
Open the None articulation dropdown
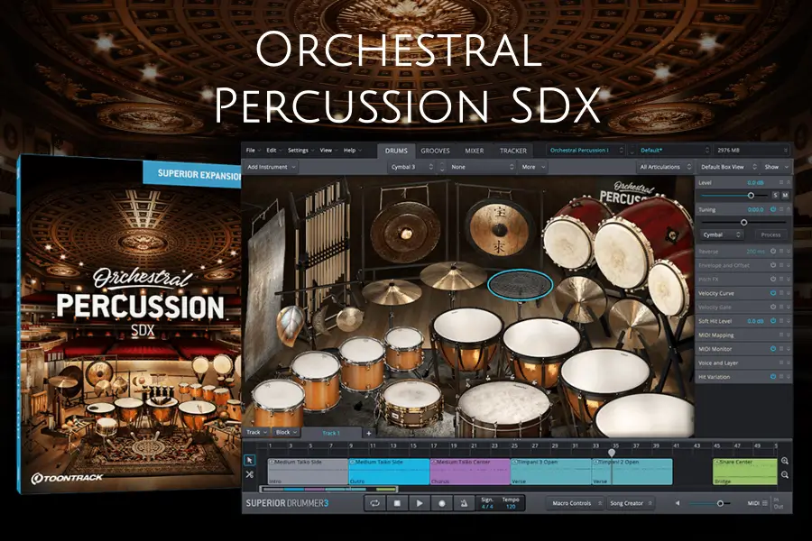(x=482, y=167)
